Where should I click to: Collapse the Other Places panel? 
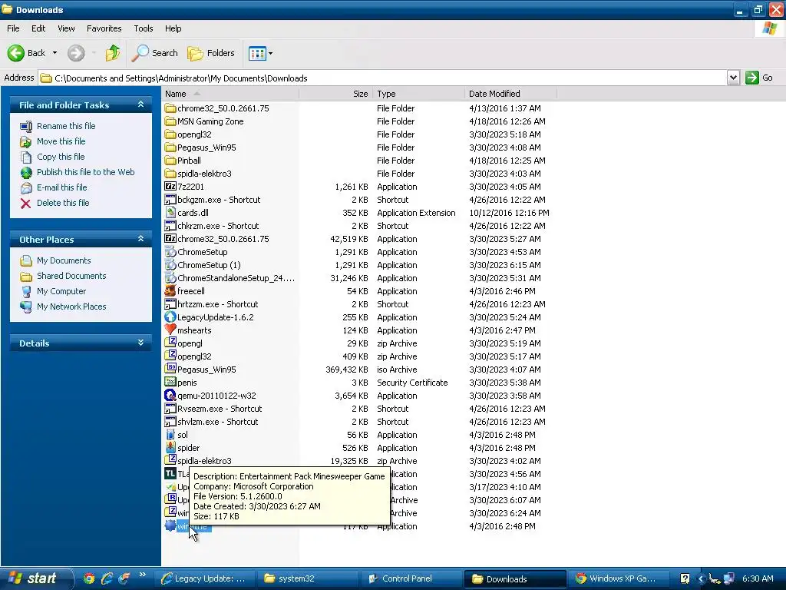coord(141,239)
